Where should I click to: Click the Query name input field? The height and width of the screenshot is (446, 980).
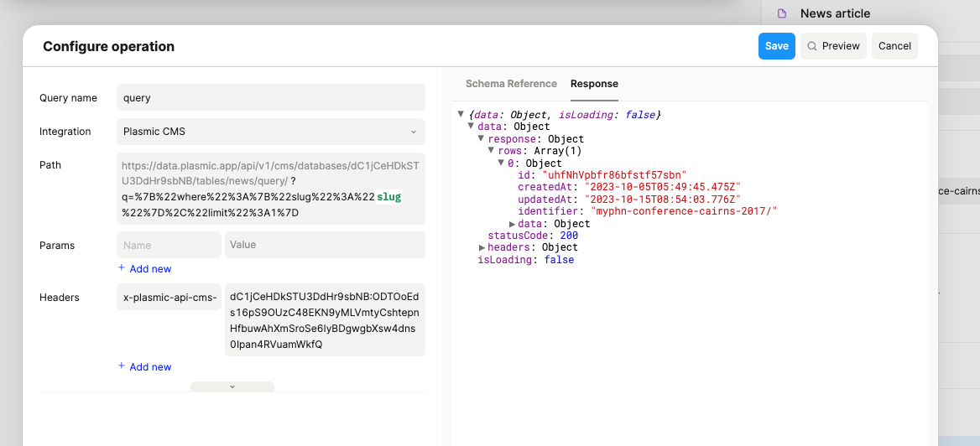[x=270, y=98]
